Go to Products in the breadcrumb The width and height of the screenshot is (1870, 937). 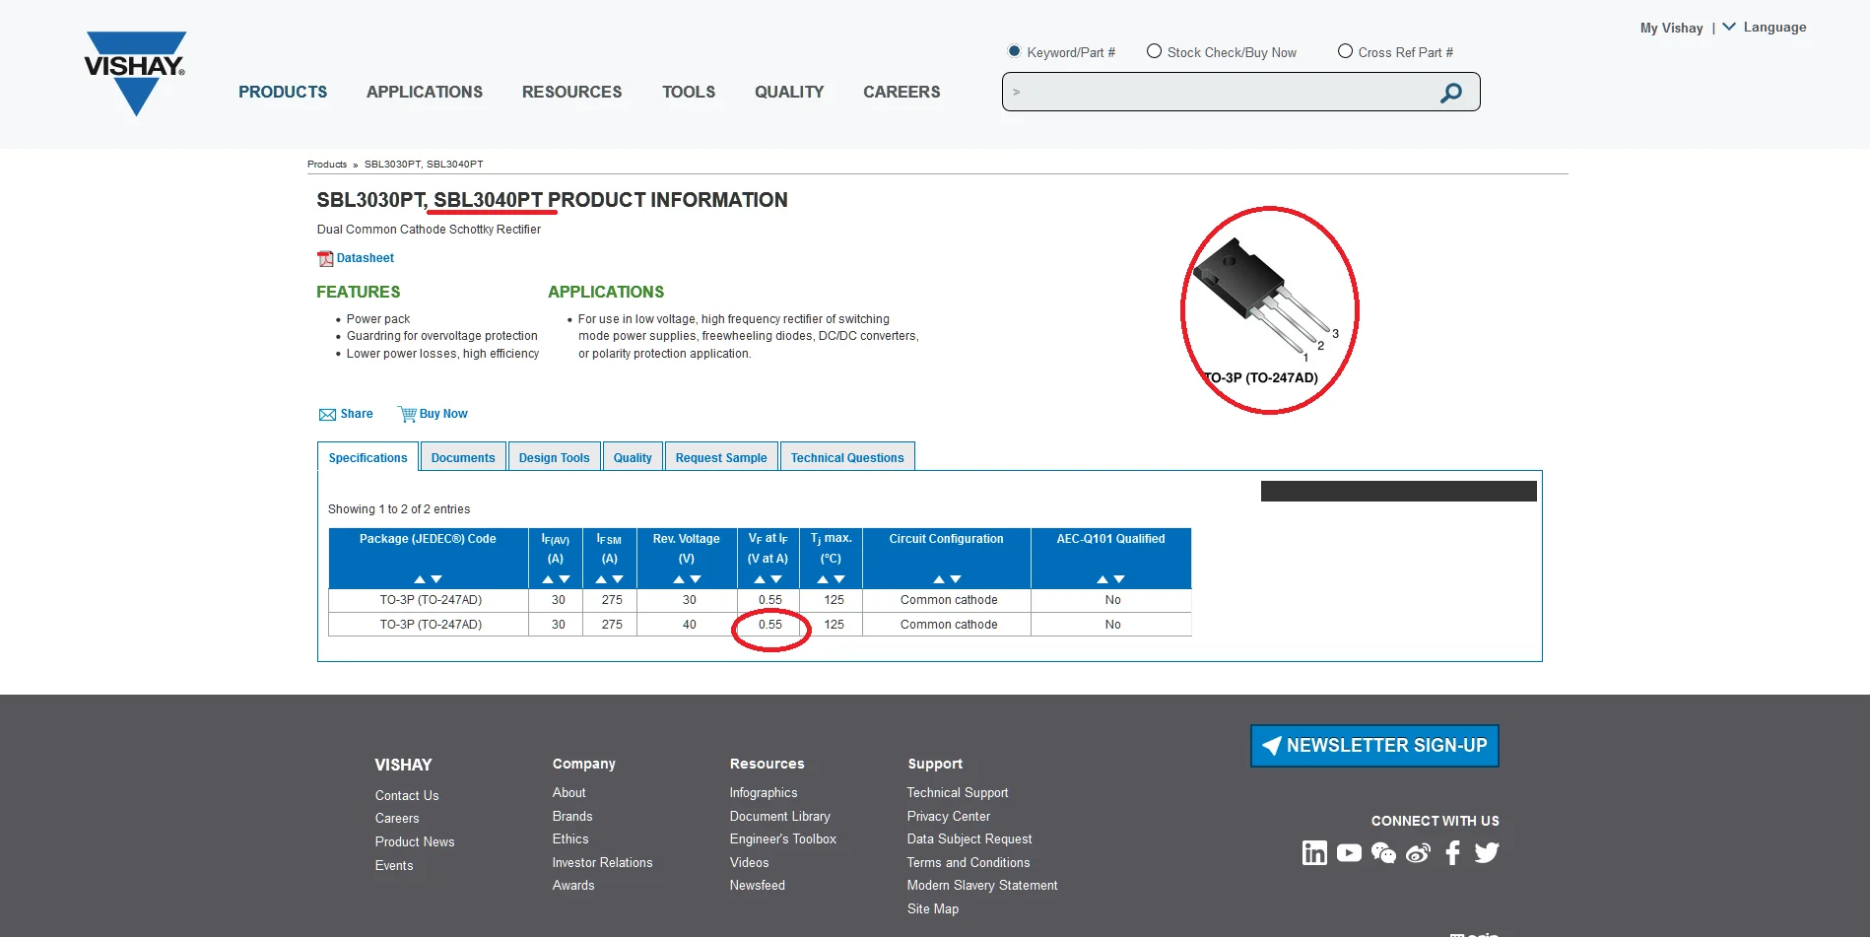pyautogui.click(x=327, y=165)
